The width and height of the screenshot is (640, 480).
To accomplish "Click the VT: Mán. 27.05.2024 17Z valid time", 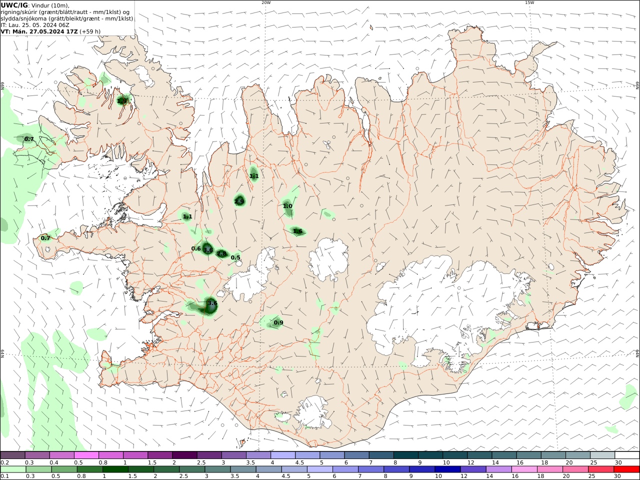I will 39,31.
